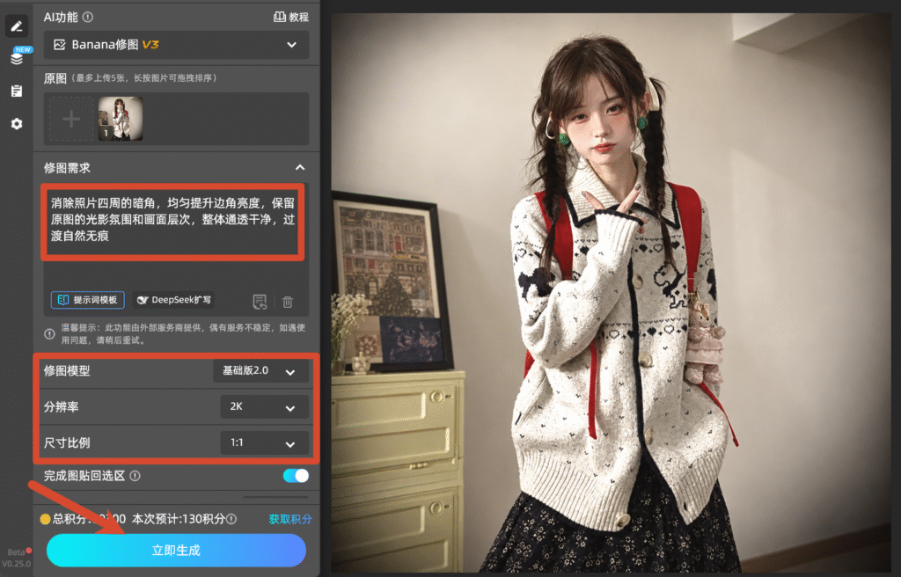Collapse the 修图需求 section
The width and height of the screenshot is (901, 577).
[x=300, y=168]
